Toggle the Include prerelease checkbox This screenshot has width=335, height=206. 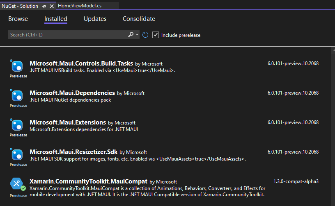click(x=156, y=35)
